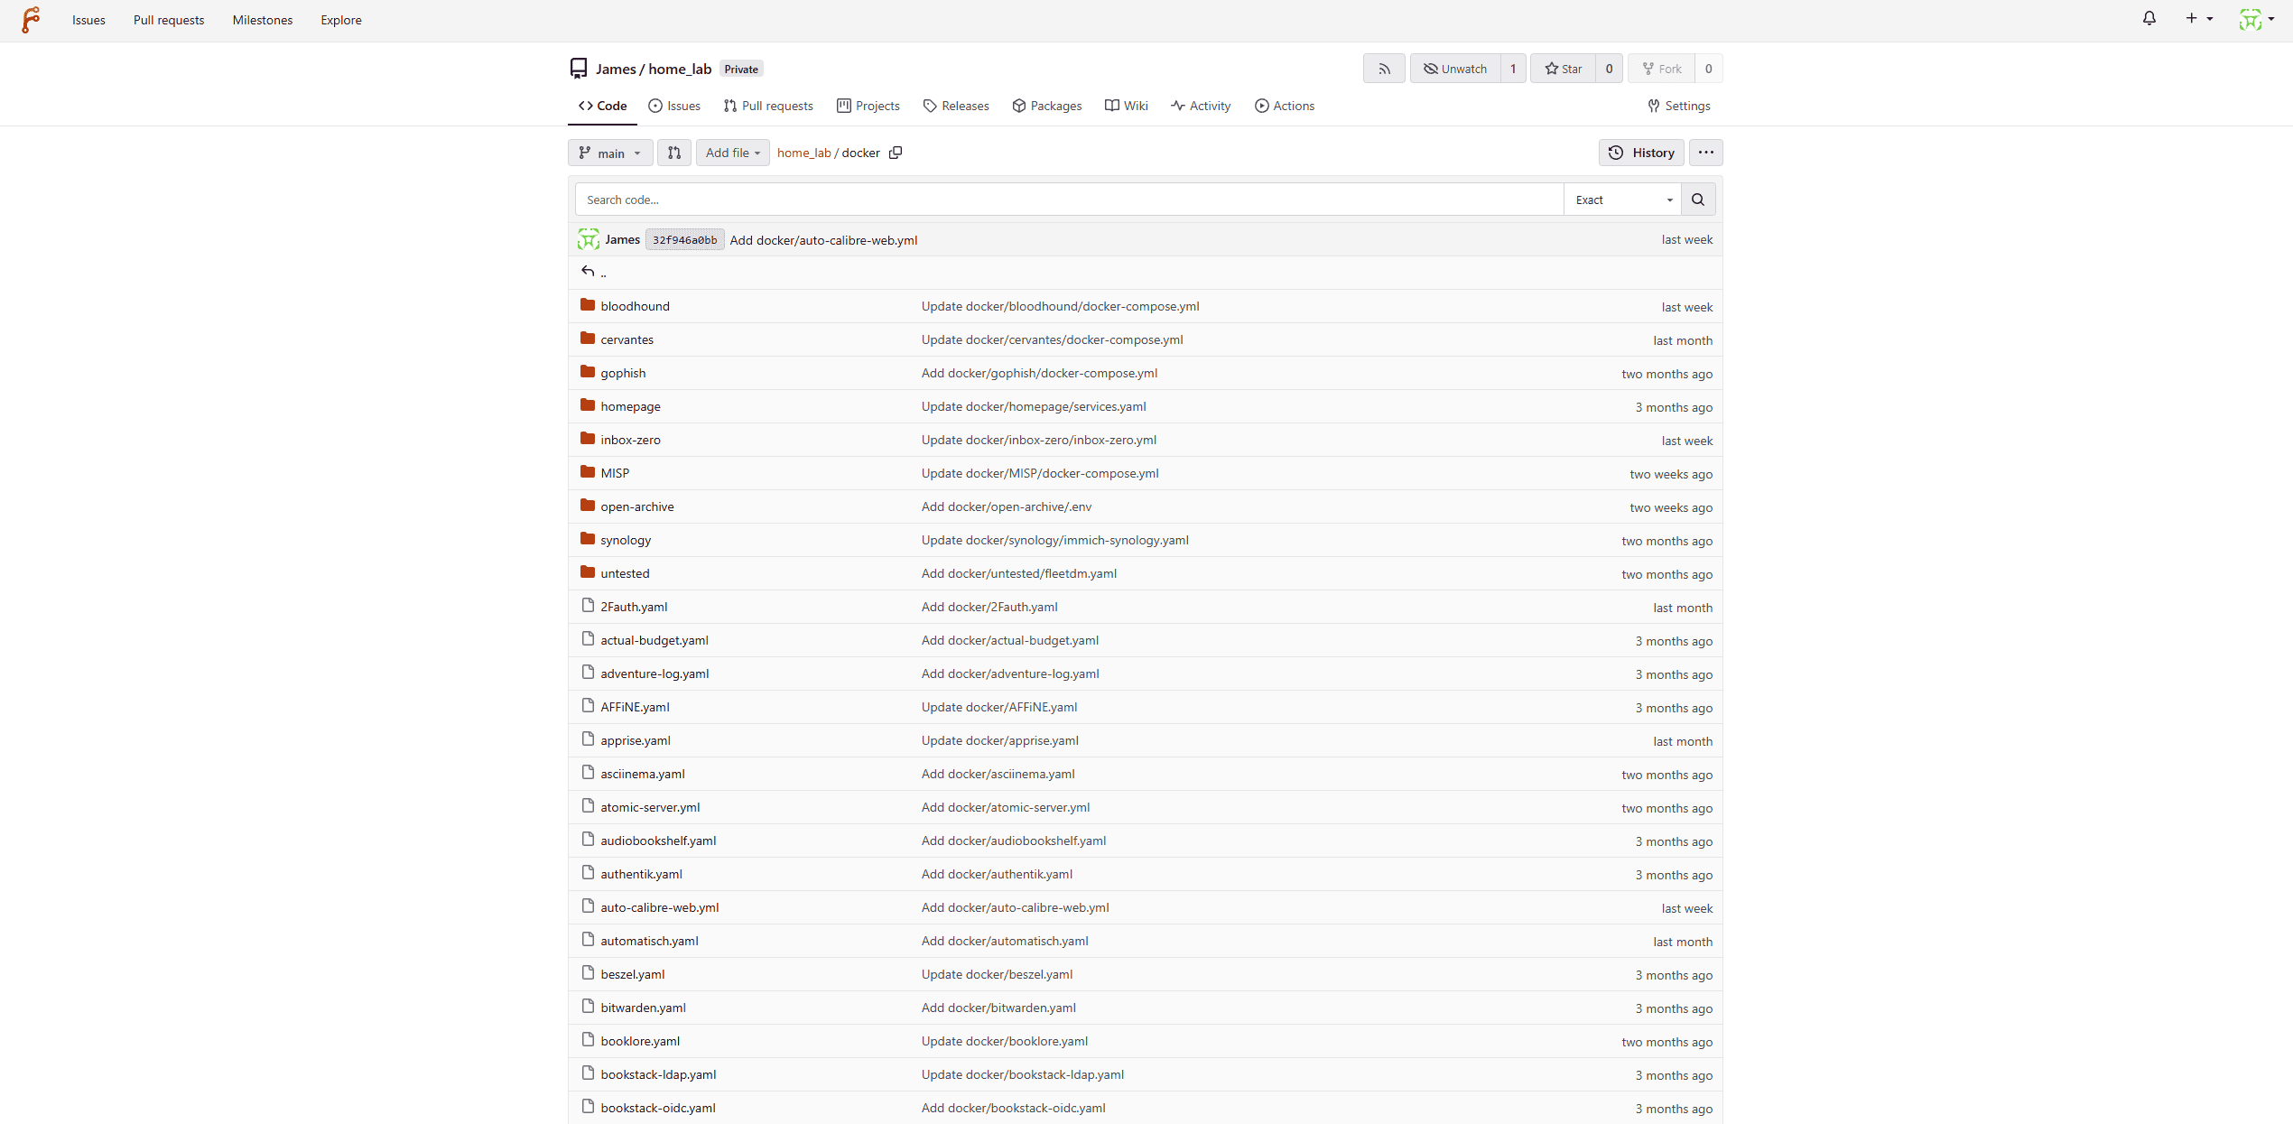
Task: Click the compare branches icon button
Action: pos(674,153)
